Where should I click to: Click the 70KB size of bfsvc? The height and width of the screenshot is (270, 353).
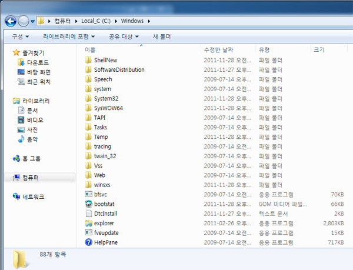point(337,194)
